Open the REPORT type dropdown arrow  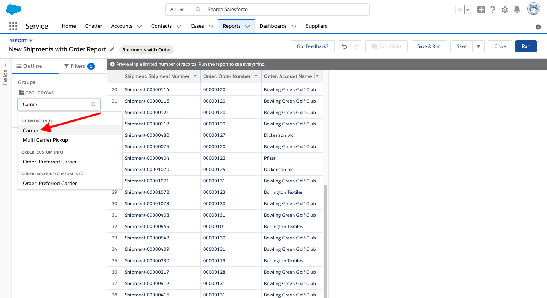tap(31, 41)
